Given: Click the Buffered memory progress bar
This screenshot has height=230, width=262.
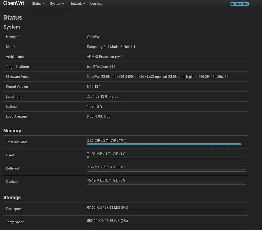Looking at the screenshot, I should 166,171.
